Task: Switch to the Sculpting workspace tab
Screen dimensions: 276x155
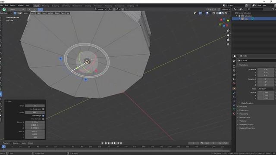Action: [55, 6]
